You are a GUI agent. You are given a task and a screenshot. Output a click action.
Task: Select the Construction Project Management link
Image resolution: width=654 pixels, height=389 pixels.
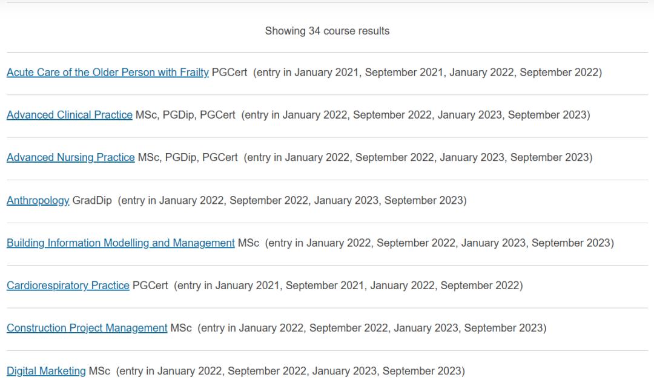pyautogui.click(x=87, y=328)
